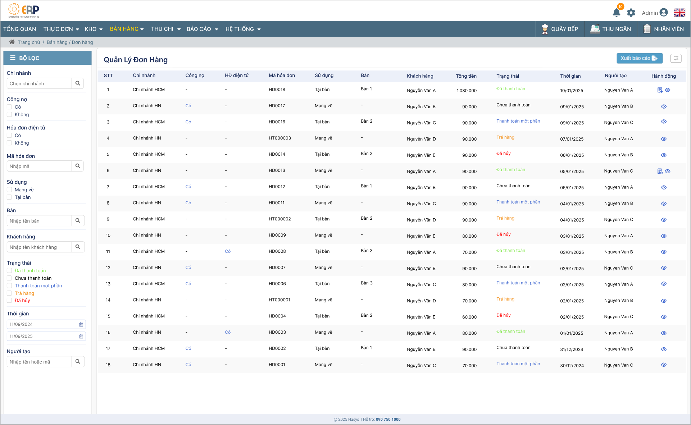Focus Nhập tên khách hàng field

pos(39,247)
